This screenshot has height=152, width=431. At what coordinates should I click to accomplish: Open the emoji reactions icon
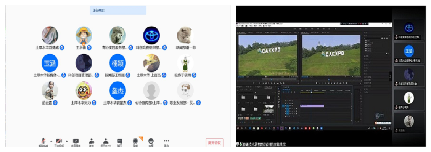tap(151, 141)
